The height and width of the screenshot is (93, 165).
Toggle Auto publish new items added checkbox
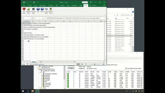coord(126,68)
